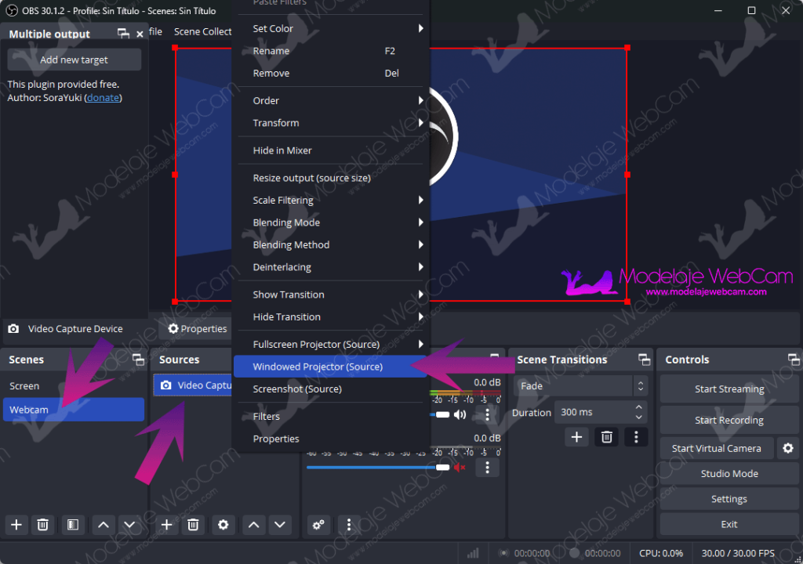The width and height of the screenshot is (803, 564).
Task: Start the Virtual Camera
Action: point(717,448)
